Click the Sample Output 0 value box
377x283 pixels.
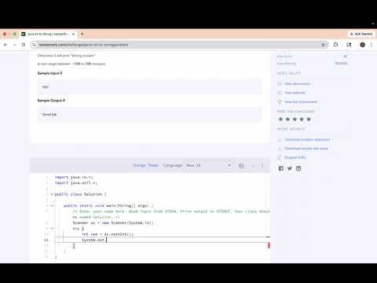[x=149, y=114]
